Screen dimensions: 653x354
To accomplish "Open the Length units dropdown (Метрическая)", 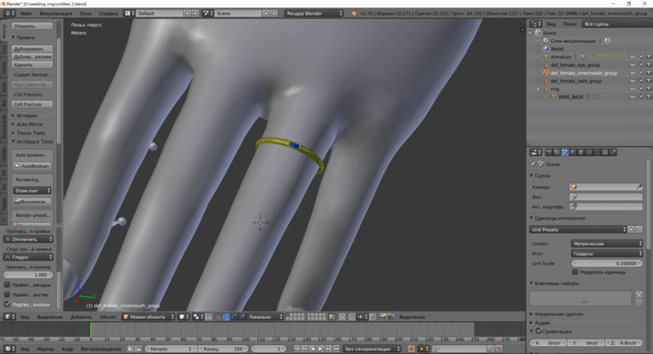I will click(x=606, y=243).
